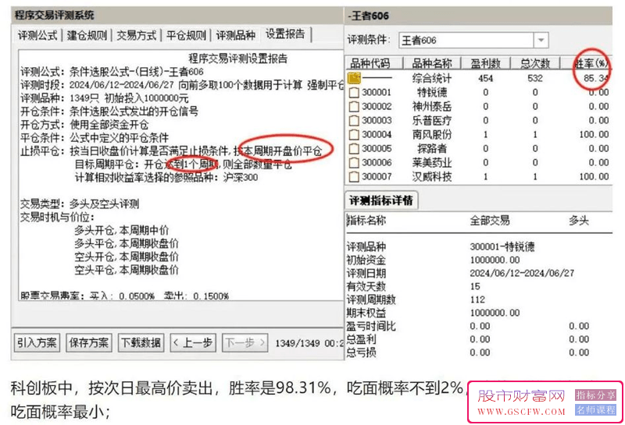The height and width of the screenshot is (425, 625).
Task: Click stock code 300007
Action: point(377,176)
